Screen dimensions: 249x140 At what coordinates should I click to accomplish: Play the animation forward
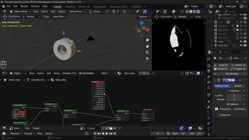pos(107,133)
